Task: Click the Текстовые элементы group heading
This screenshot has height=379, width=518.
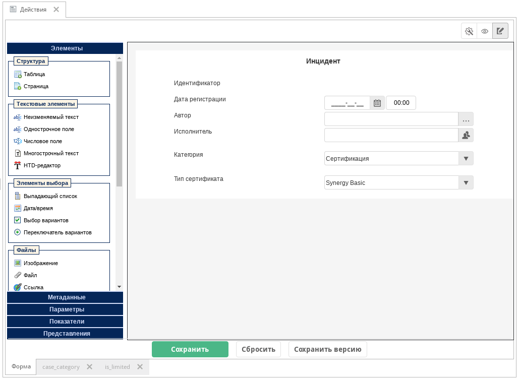Action: (45, 104)
